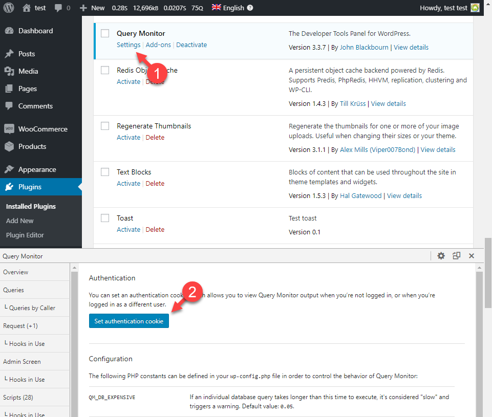Select the Regenerate Thumbnails checkbox
The height and width of the screenshot is (417, 492).
point(105,126)
